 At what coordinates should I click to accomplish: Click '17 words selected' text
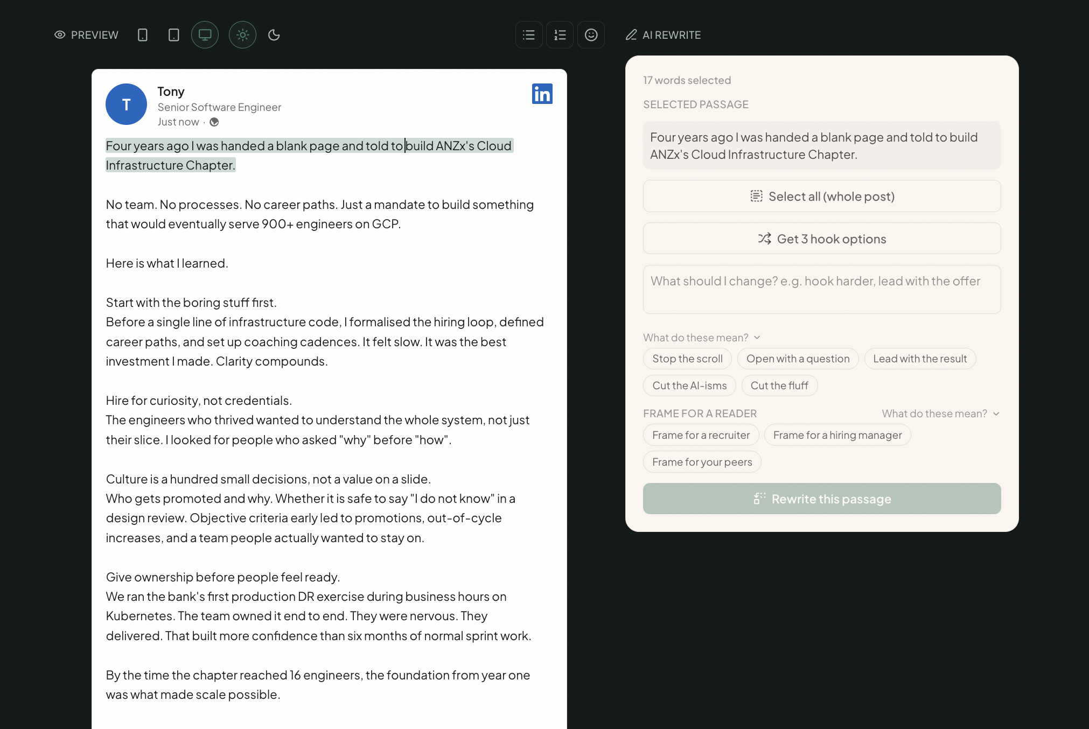(687, 80)
